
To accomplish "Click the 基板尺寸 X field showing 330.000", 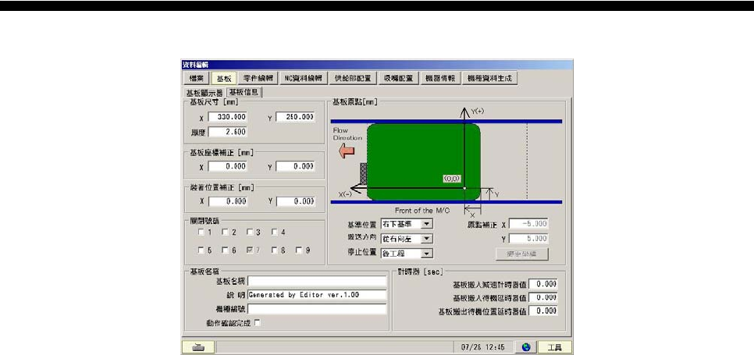I will (229, 117).
